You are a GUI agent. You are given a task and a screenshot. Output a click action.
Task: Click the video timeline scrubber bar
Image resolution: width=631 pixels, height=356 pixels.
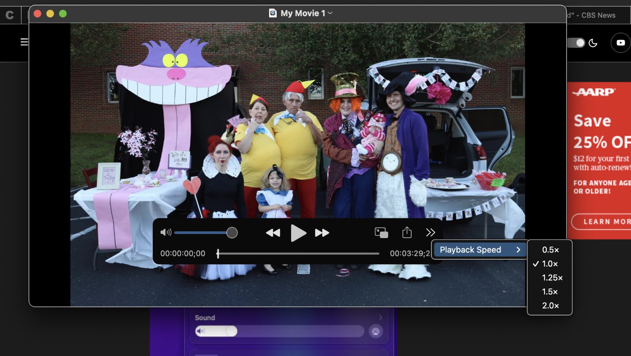(x=298, y=254)
